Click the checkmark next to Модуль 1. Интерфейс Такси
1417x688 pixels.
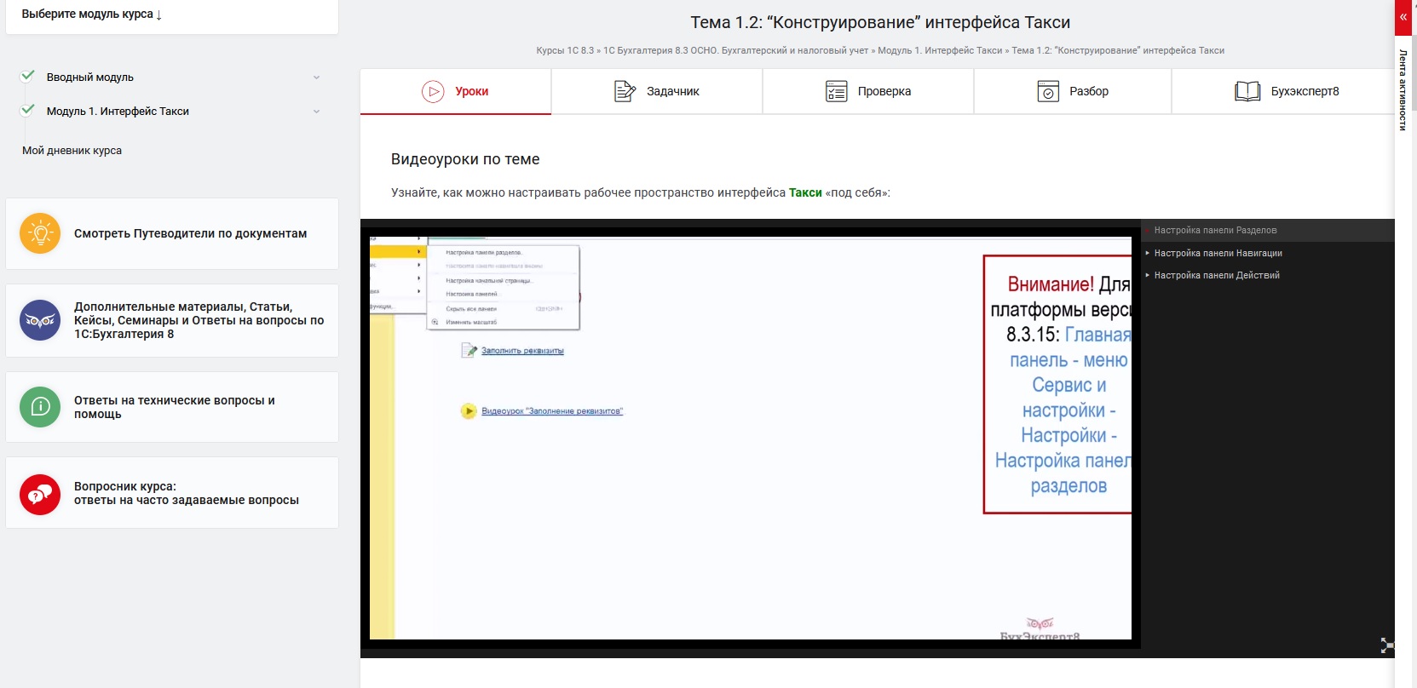coord(28,110)
